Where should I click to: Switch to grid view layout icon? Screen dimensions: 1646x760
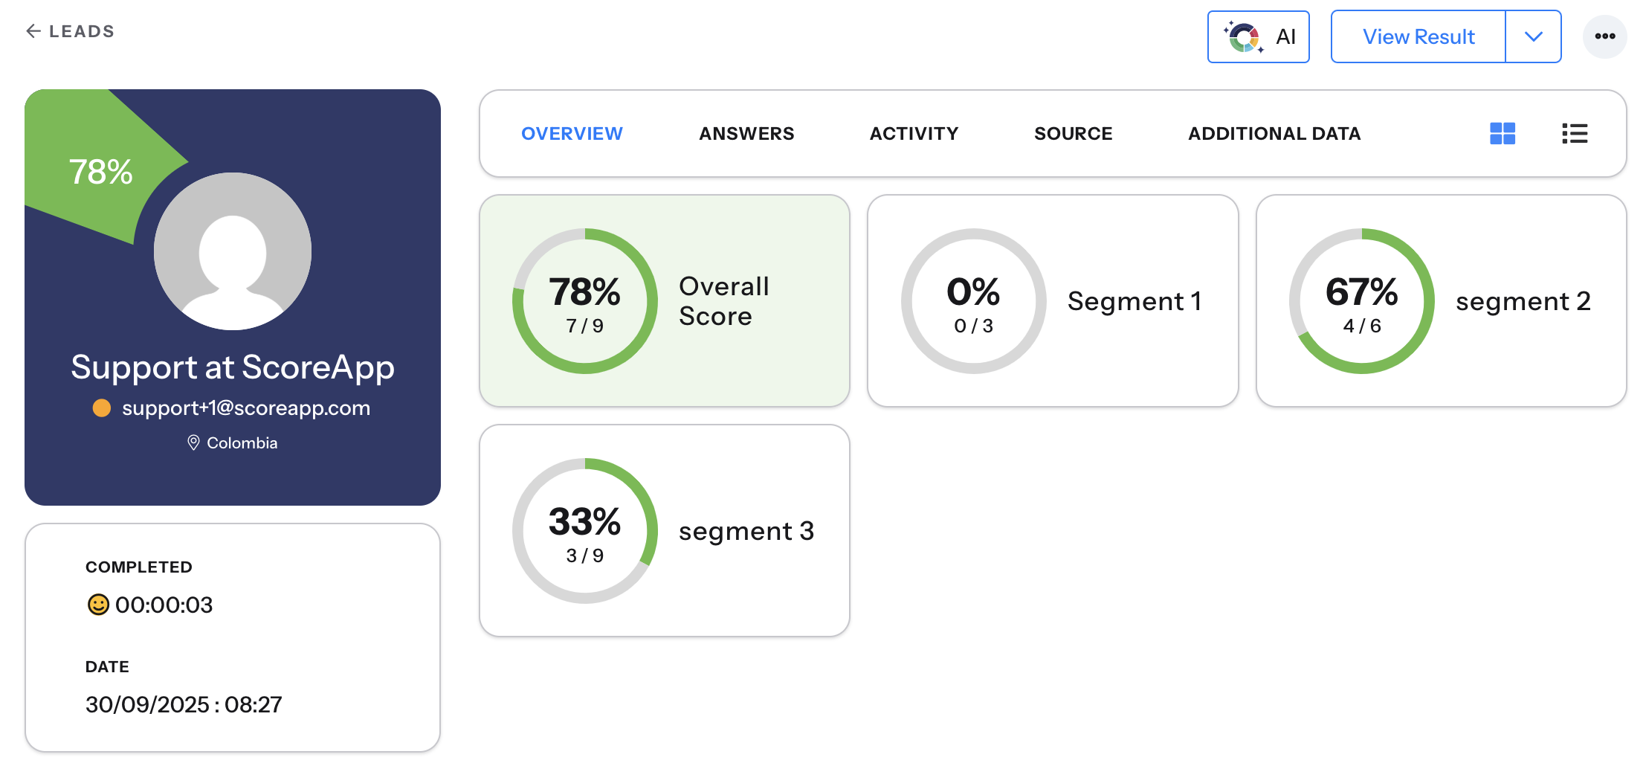pyautogui.click(x=1503, y=134)
